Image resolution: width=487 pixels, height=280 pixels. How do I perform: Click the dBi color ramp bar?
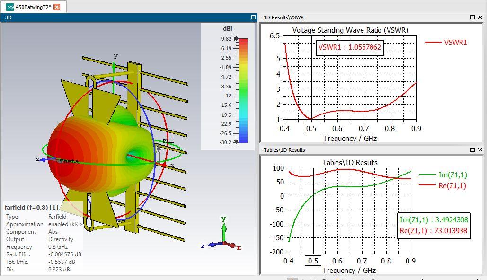tap(243, 90)
